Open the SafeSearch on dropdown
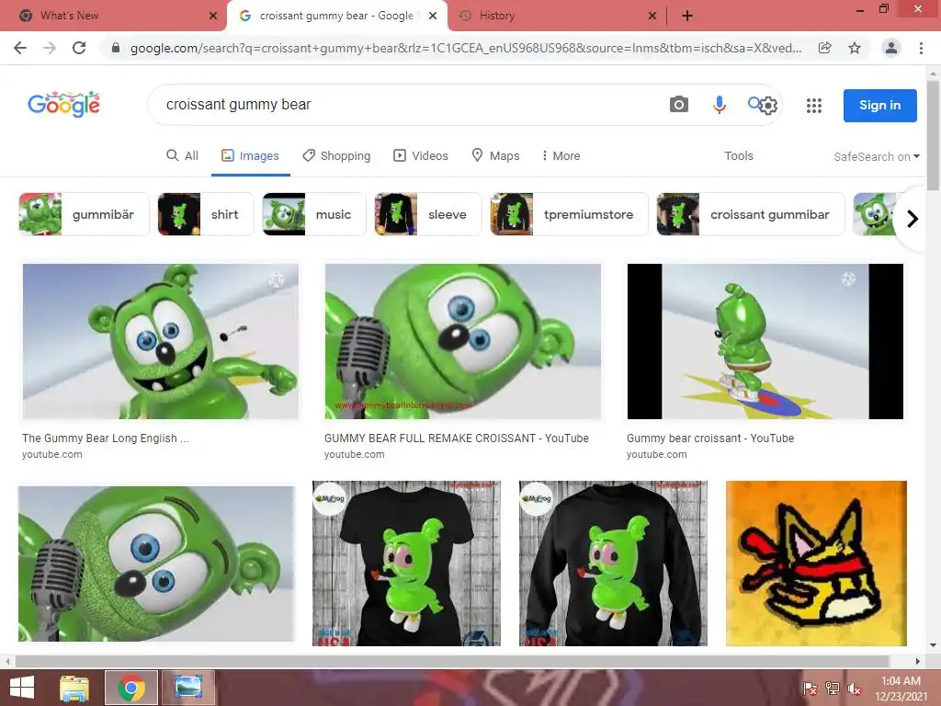The image size is (941, 706). [876, 156]
